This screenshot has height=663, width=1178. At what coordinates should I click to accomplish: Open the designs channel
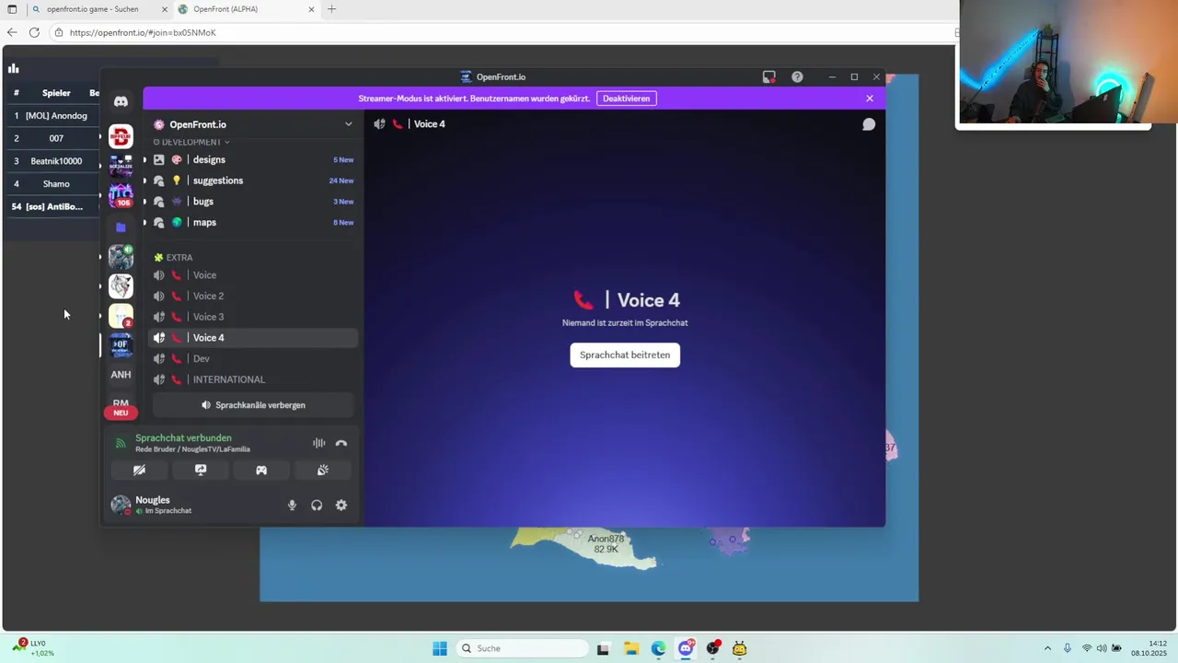253,160
